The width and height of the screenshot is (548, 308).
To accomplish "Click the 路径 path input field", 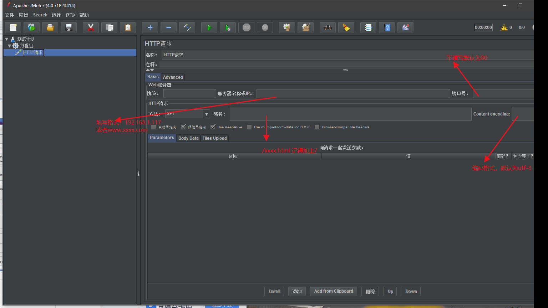I will [x=351, y=114].
